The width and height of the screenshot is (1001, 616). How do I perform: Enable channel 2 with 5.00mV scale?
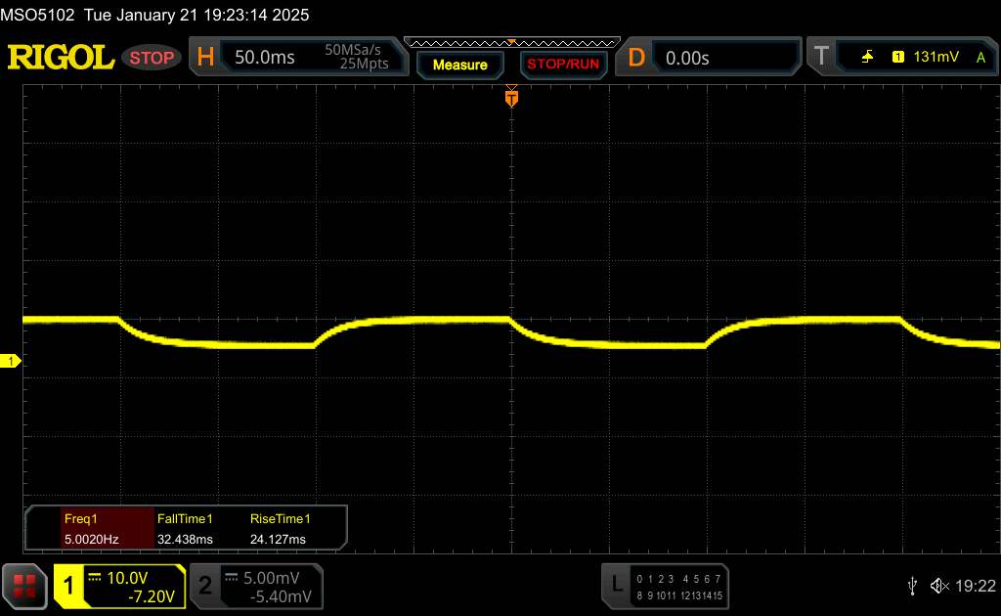click(x=256, y=586)
